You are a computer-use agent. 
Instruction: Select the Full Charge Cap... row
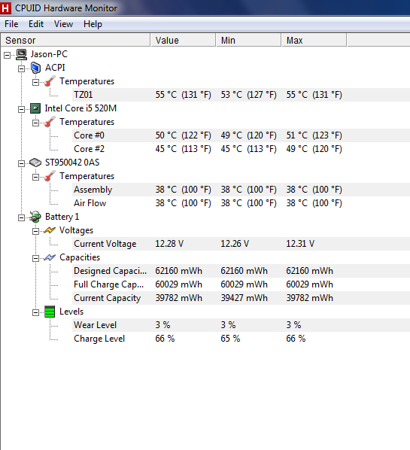(241, 284)
